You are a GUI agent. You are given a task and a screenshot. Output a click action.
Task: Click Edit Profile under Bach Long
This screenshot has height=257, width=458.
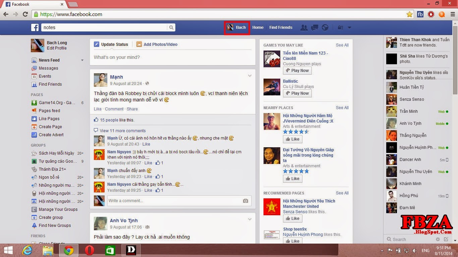coord(57,48)
